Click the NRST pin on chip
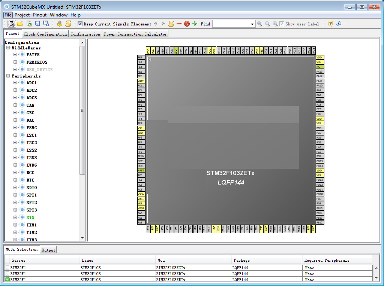 pyautogui.click(x=141, y=170)
